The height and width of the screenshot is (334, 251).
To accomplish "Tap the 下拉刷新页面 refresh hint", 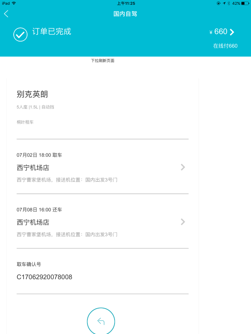I will 103,60.
